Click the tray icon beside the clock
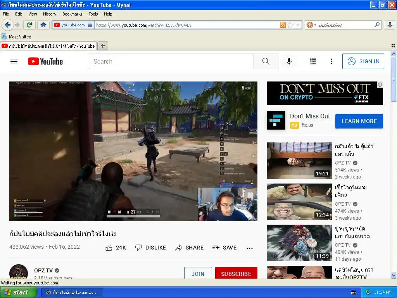This screenshot has height=298, width=397. 368,293
